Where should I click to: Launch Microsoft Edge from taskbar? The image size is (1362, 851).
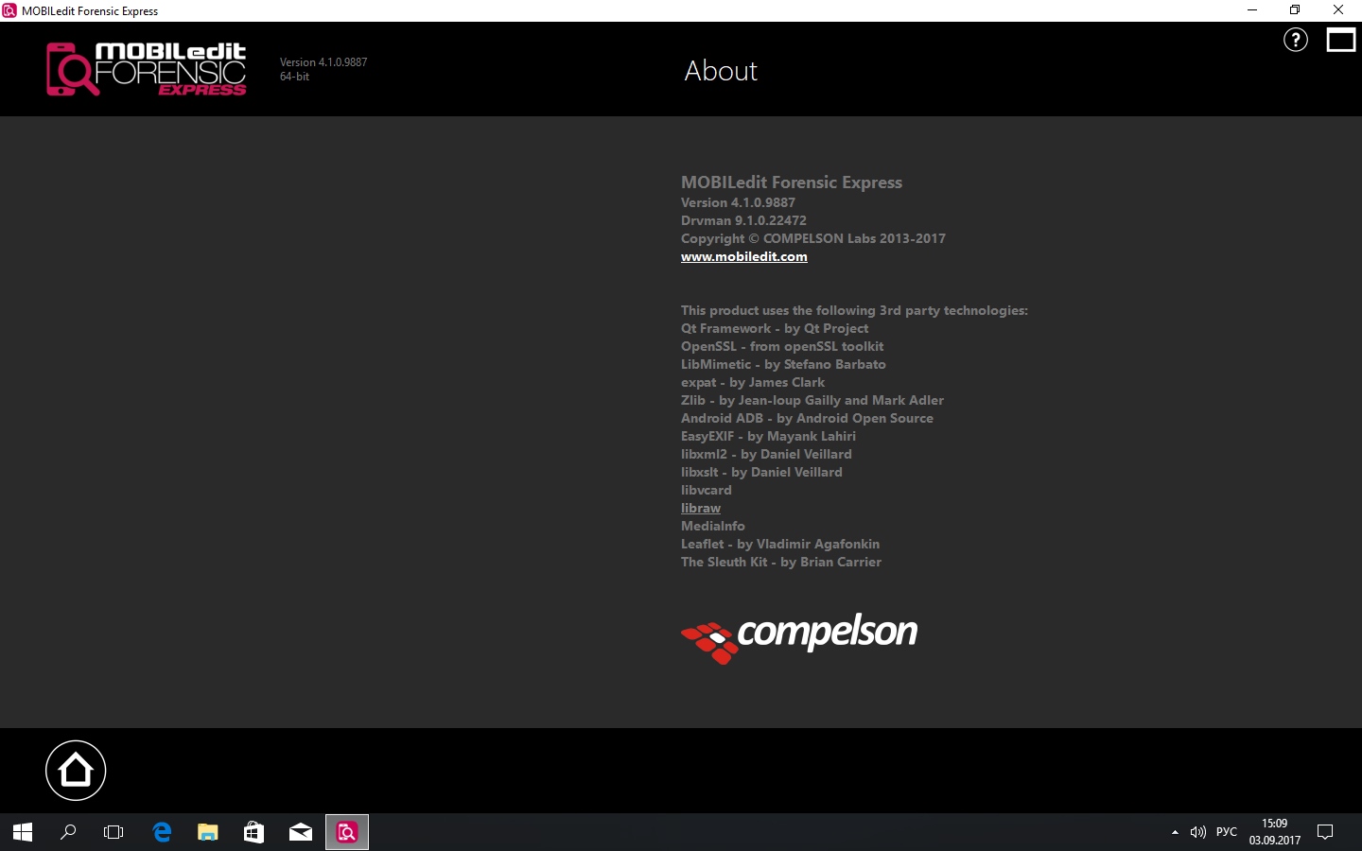(162, 832)
